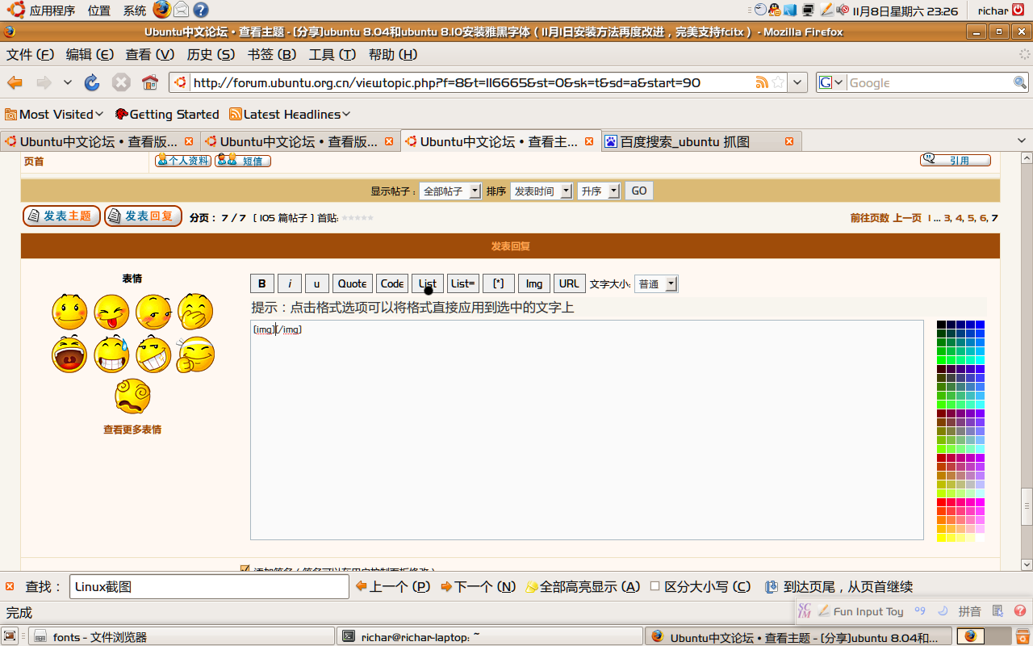Pick the bright red color swatch

pyautogui.click(x=942, y=502)
